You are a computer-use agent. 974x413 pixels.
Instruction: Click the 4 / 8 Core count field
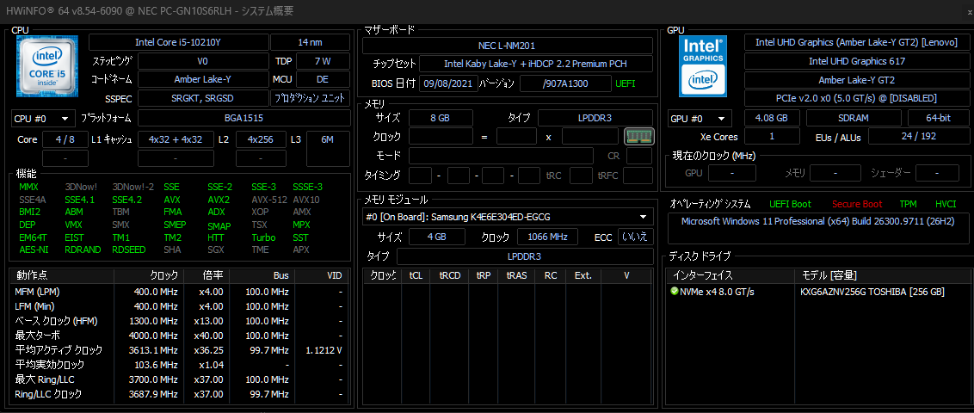[65, 139]
